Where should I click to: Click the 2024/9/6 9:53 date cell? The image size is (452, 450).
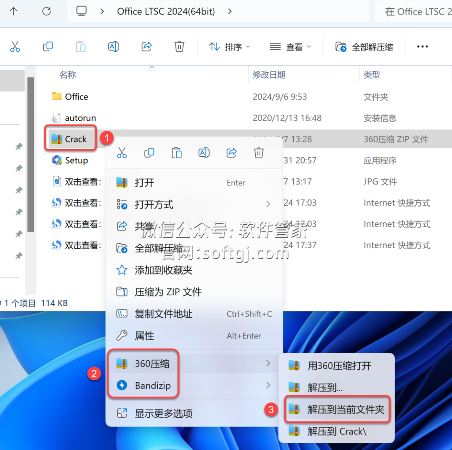pos(280,97)
